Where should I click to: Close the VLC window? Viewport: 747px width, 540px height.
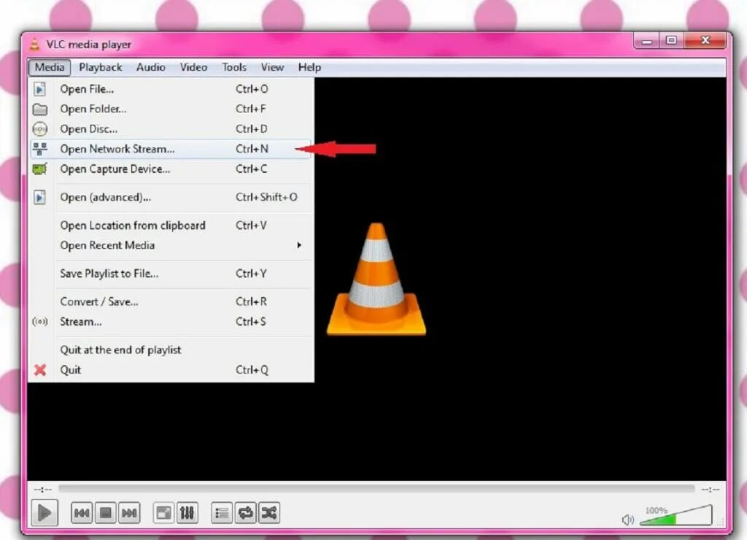tap(705, 41)
